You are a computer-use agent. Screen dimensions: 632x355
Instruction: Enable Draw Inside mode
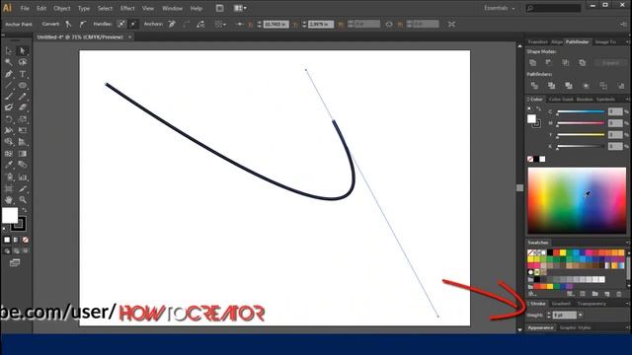tap(26, 250)
